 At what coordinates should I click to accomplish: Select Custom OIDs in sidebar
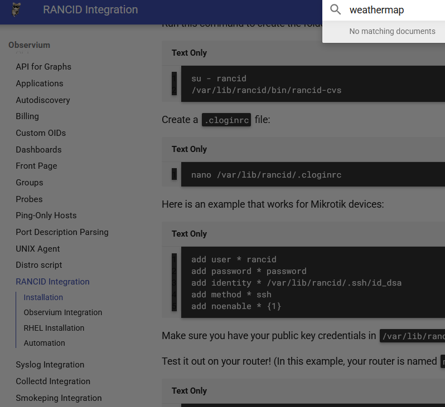[x=41, y=133]
